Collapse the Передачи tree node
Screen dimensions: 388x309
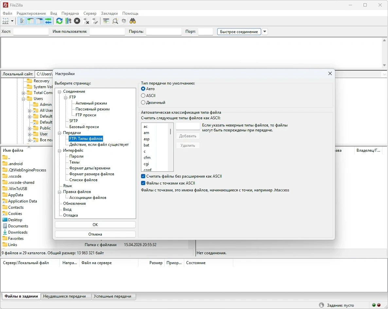tap(60, 133)
